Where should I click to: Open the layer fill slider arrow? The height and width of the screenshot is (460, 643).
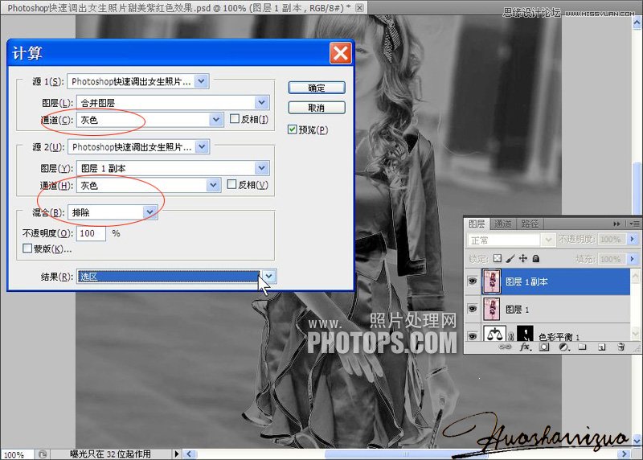[x=632, y=258]
